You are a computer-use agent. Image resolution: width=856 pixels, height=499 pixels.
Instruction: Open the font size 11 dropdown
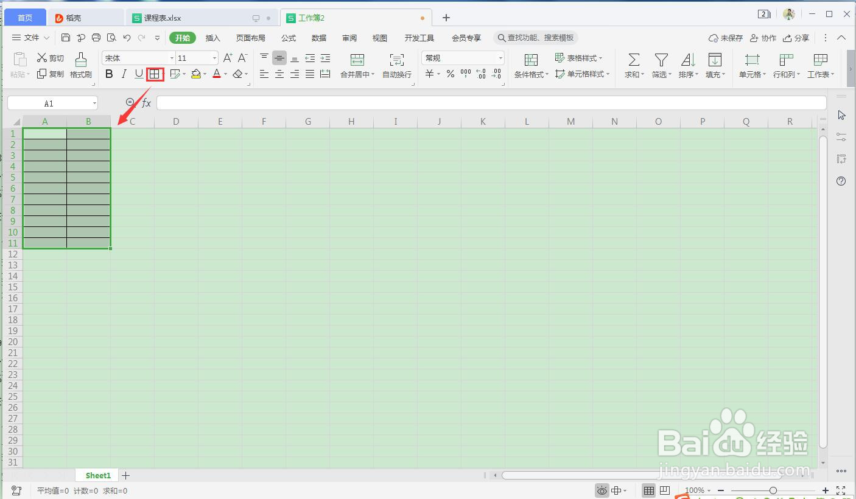(x=195, y=57)
